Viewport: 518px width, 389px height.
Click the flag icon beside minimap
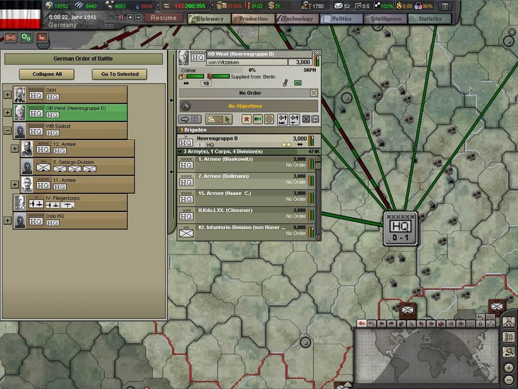click(509, 337)
